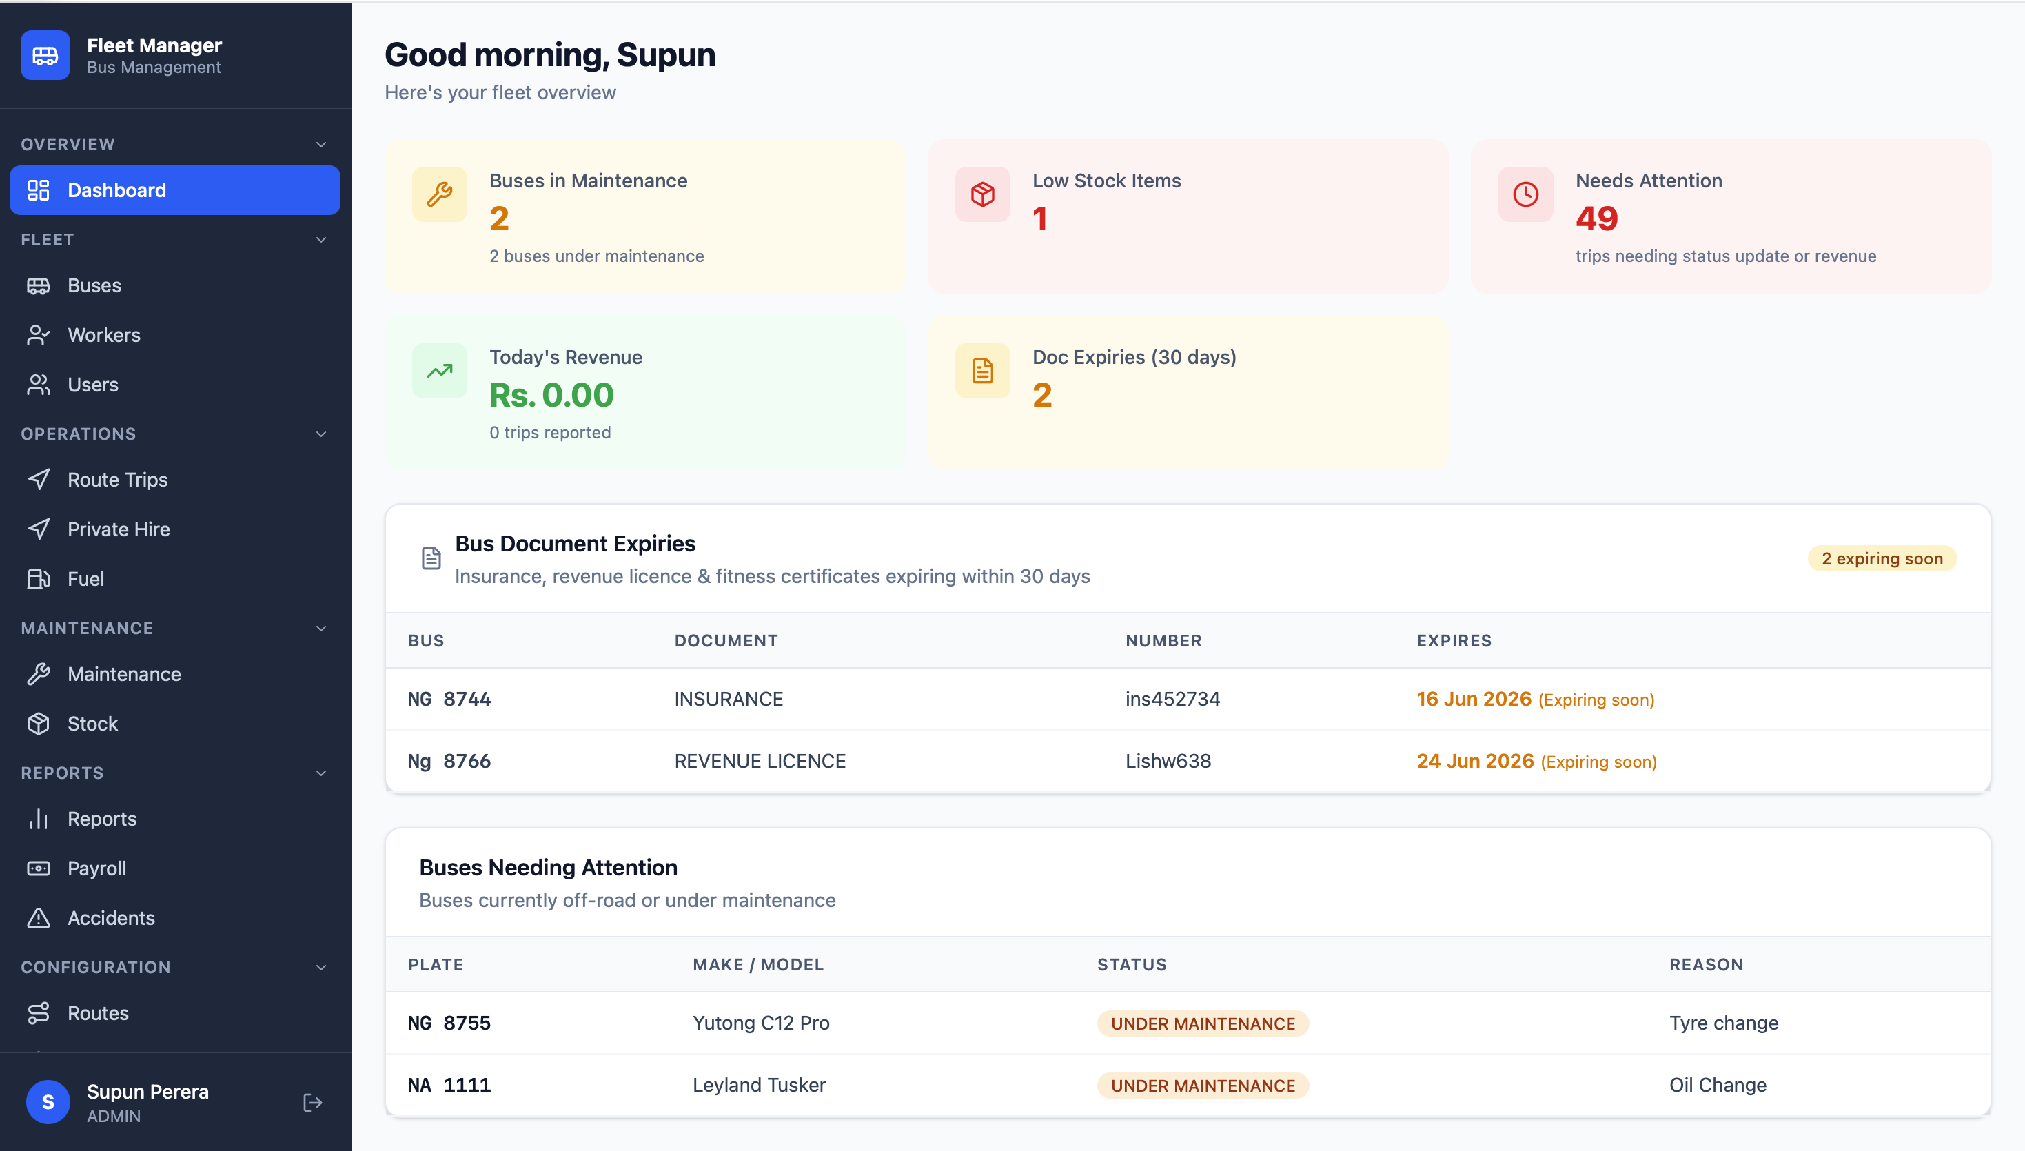Click the Fleet Manager bus logo icon

[45, 55]
